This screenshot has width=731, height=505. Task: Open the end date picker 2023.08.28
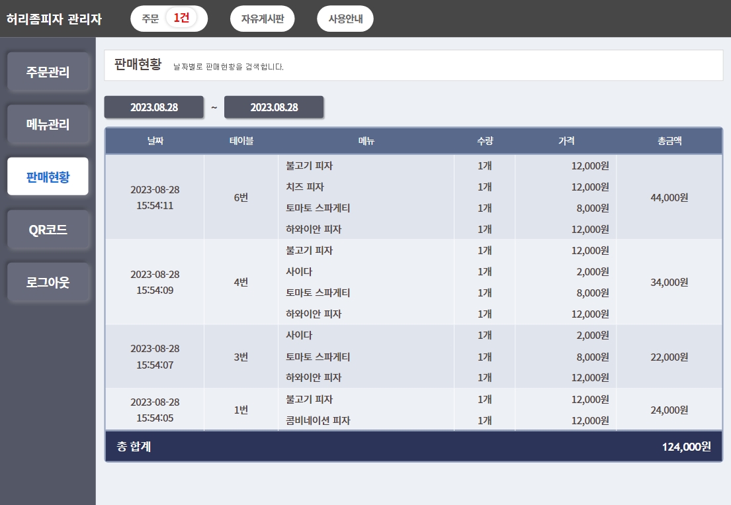point(274,107)
